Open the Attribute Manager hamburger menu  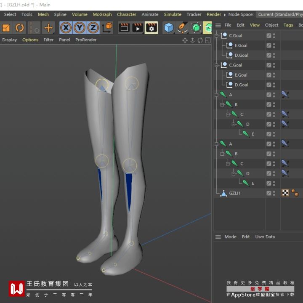(218, 237)
